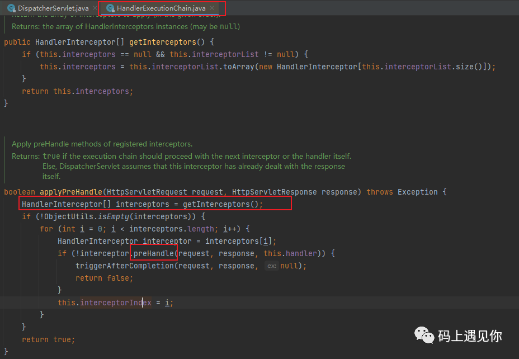
Task: Click doc line 'Else, DispatcherServlet assumes that this interceptor'
Action: point(194,167)
